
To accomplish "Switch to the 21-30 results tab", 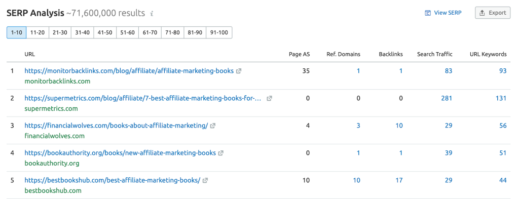I will pyautogui.click(x=60, y=33).
